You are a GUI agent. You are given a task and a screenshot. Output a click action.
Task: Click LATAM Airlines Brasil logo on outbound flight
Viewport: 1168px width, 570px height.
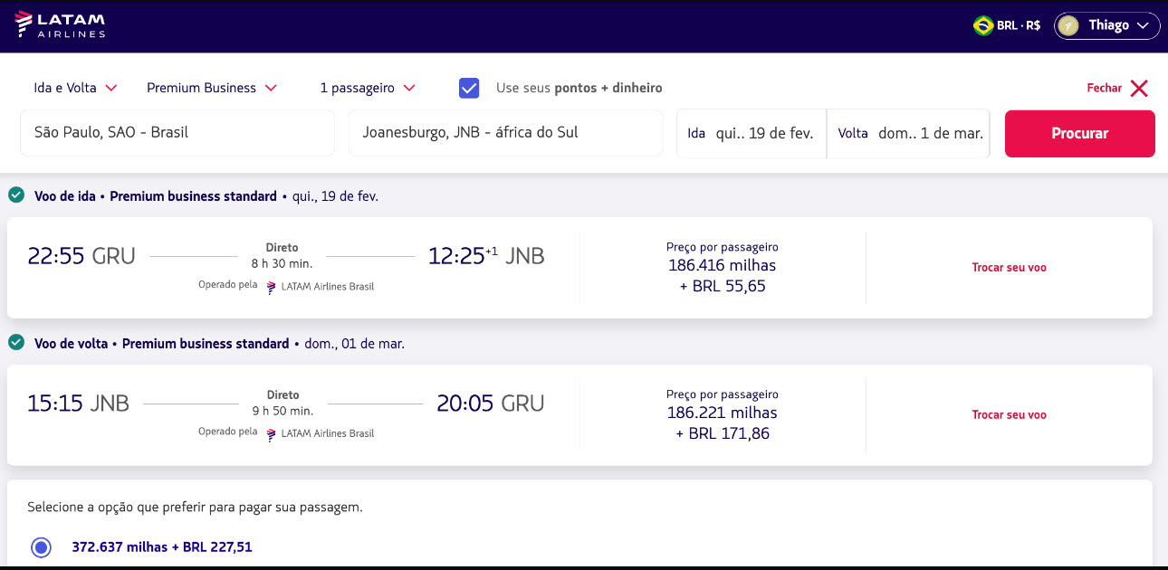tap(272, 286)
